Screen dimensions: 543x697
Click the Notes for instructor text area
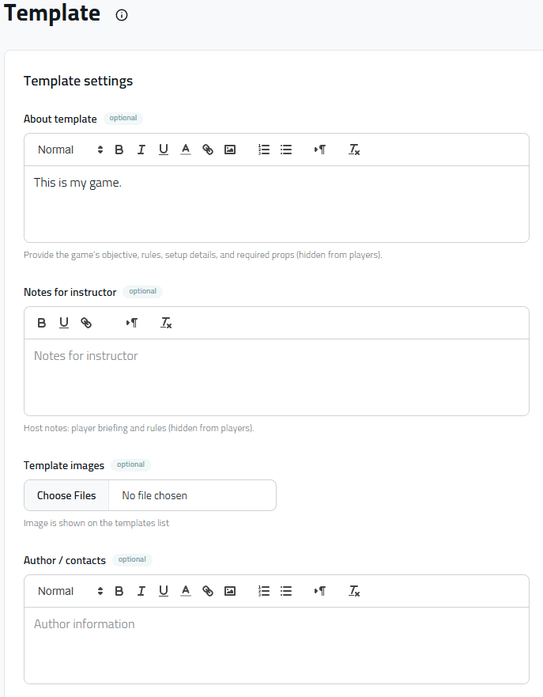click(x=277, y=376)
